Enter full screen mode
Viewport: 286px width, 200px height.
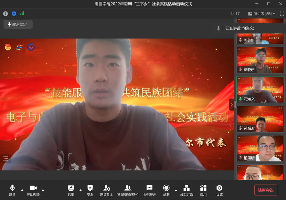coord(282,14)
